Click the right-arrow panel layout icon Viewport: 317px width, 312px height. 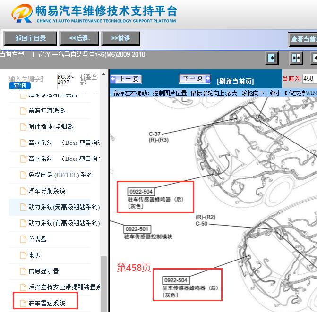[272, 59]
